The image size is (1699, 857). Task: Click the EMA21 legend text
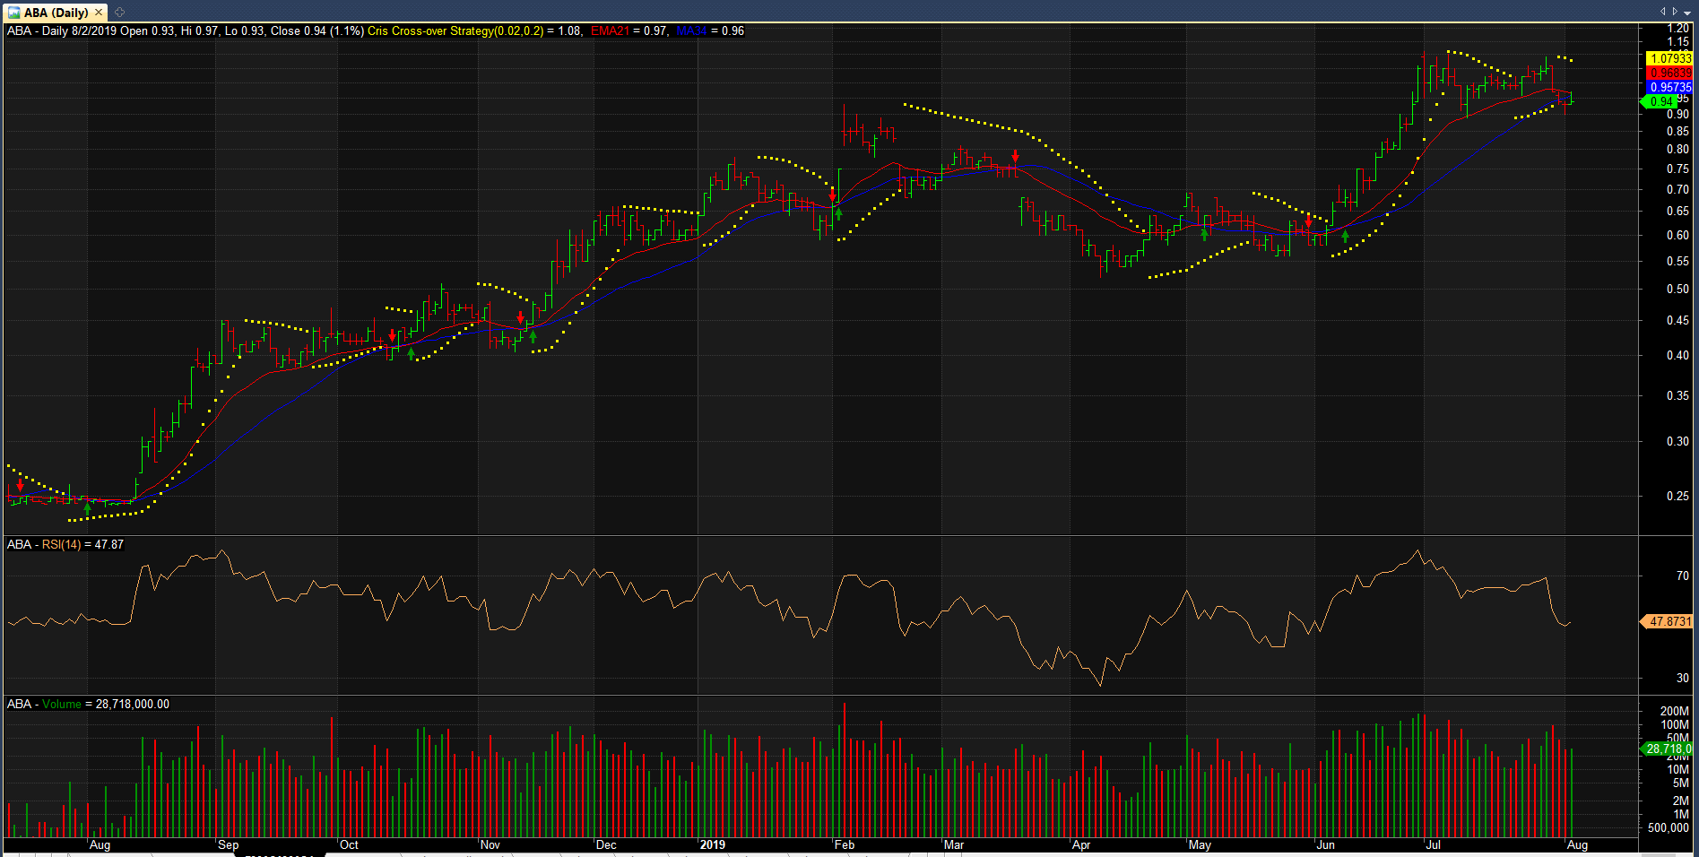pyautogui.click(x=611, y=30)
